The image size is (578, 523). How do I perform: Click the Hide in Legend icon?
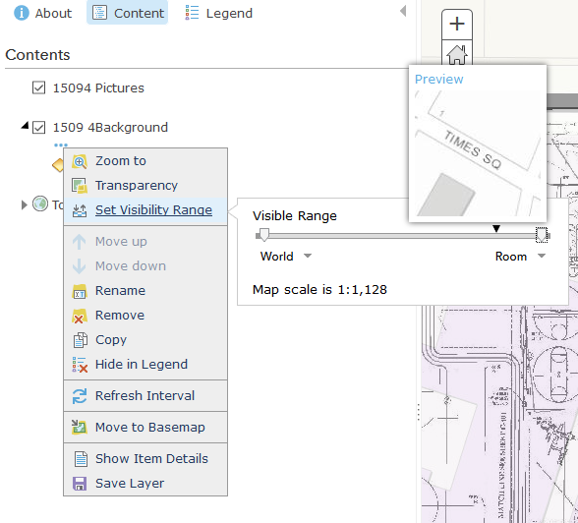coord(80,365)
